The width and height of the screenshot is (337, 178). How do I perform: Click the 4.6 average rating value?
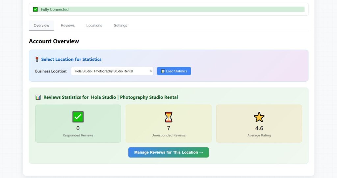coord(259,128)
